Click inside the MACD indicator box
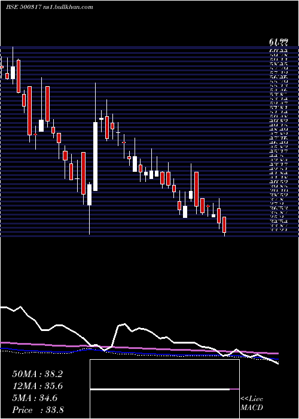The width and height of the screenshot is (299, 419). pyautogui.click(x=164, y=389)
